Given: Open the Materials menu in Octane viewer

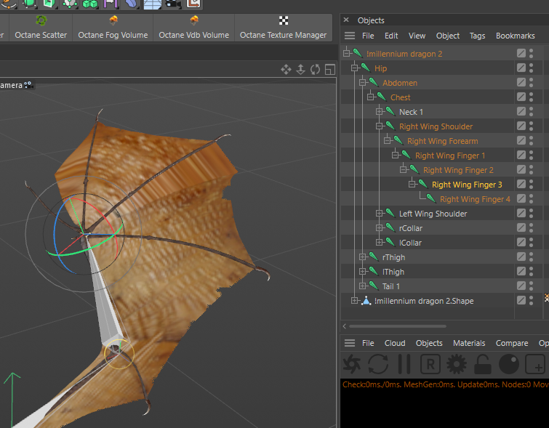Looking at the screenshot, I should (469, 343).
